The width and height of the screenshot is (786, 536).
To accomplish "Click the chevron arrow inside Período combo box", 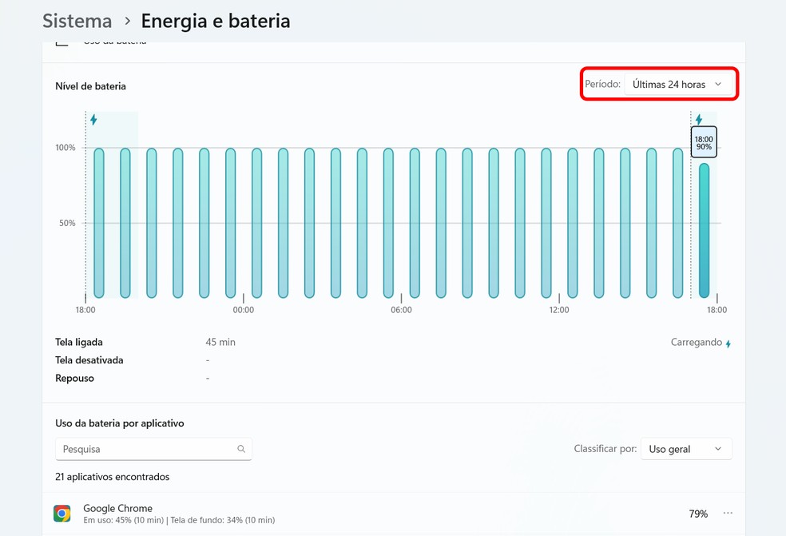I will (718, 84).
